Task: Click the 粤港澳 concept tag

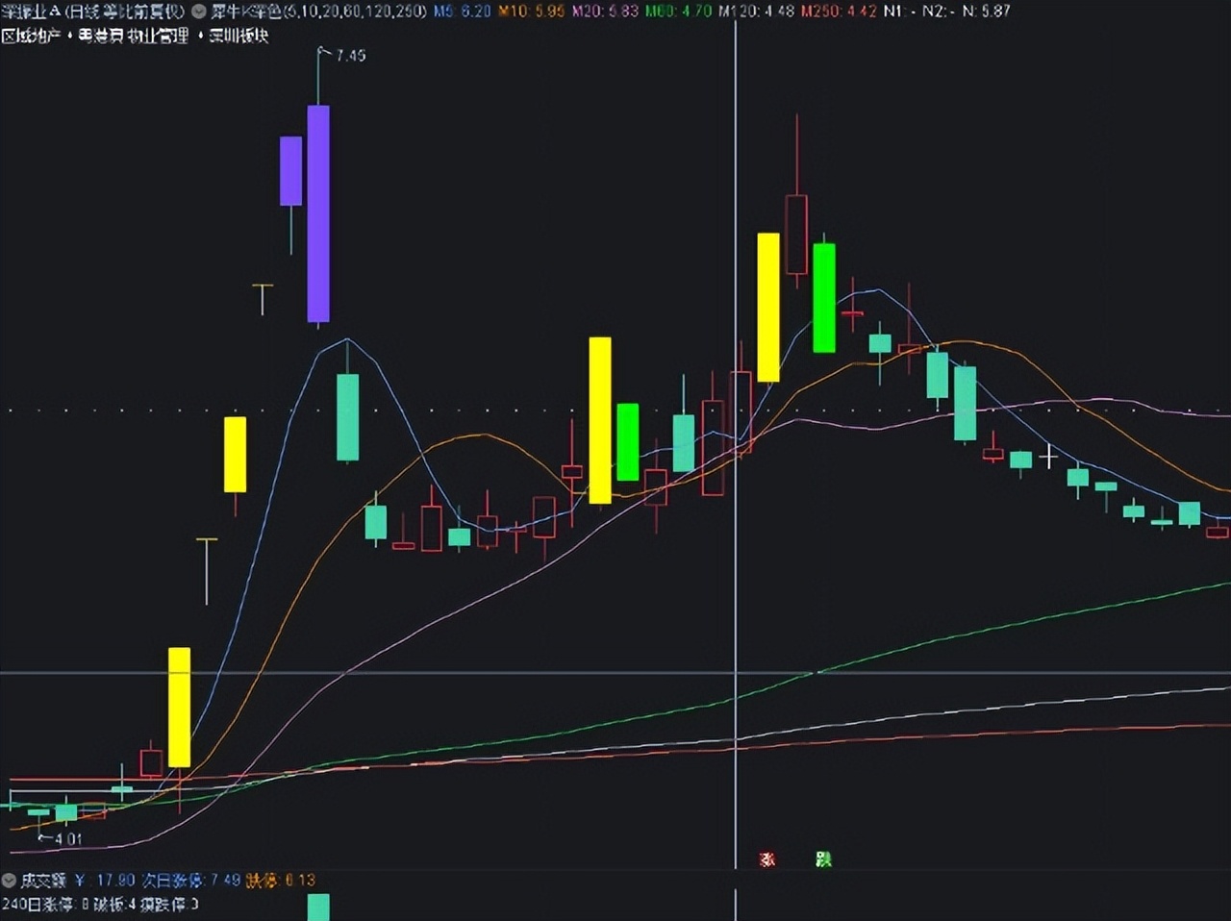Action: [x=101, y=37]
